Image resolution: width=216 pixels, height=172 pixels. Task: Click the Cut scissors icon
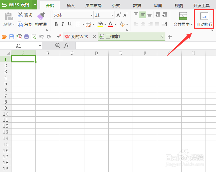point(20,15)
